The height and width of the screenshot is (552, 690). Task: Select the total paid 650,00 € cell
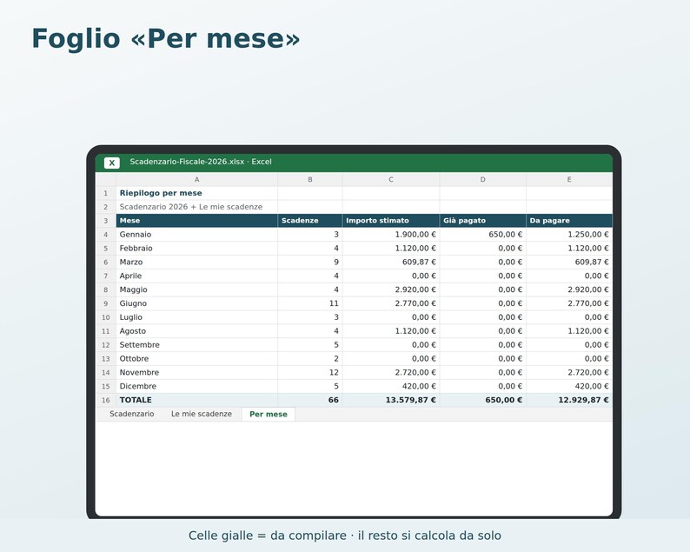pyautogui.click(x=482, y=400)
